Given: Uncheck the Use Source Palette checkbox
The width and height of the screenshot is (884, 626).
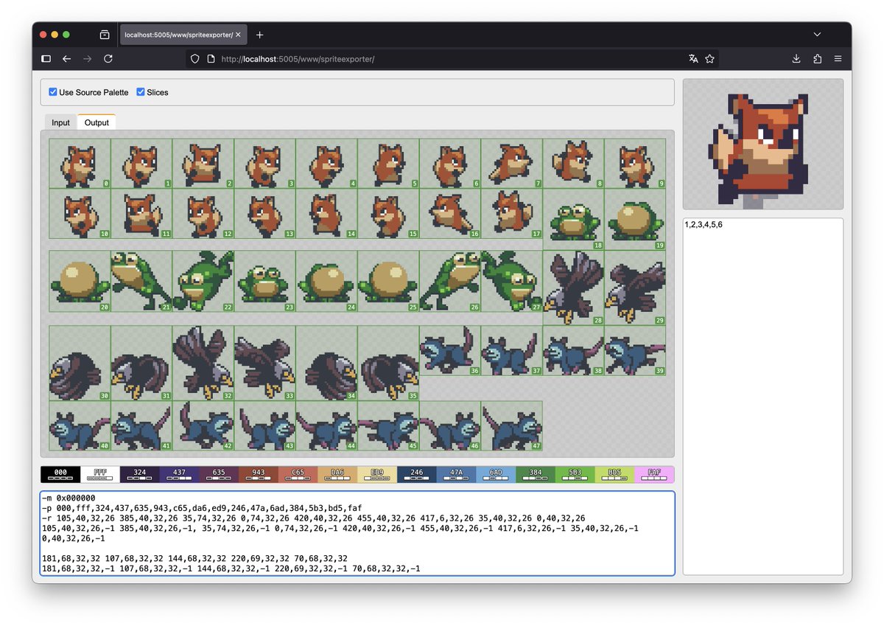Looking at the screenshot, I should (53, 92).
